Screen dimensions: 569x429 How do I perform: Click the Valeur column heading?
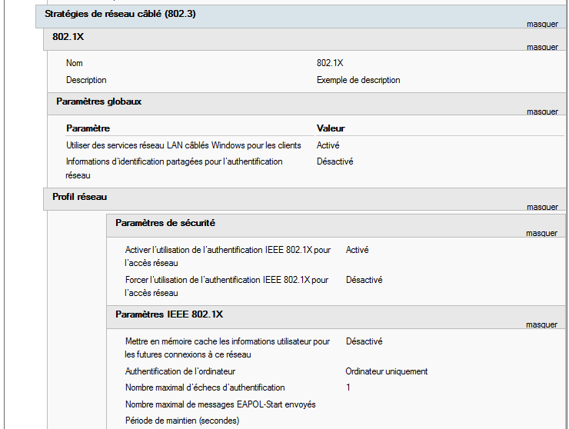(331, 128)
